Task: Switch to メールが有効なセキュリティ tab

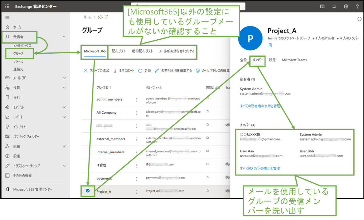Action: (x=177, y=51)
